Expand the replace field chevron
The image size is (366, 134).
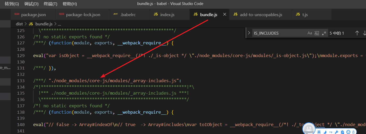(x=249, y=33)
